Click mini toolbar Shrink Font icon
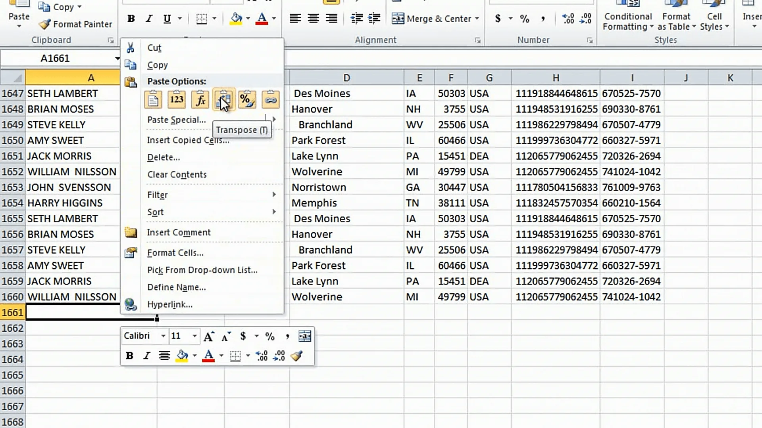This screenshot has height=428, width=762. click(x=226, y=336)
